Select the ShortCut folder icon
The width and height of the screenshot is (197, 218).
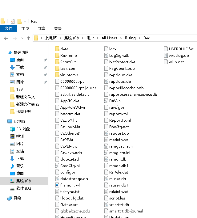[x=57, y=62]
